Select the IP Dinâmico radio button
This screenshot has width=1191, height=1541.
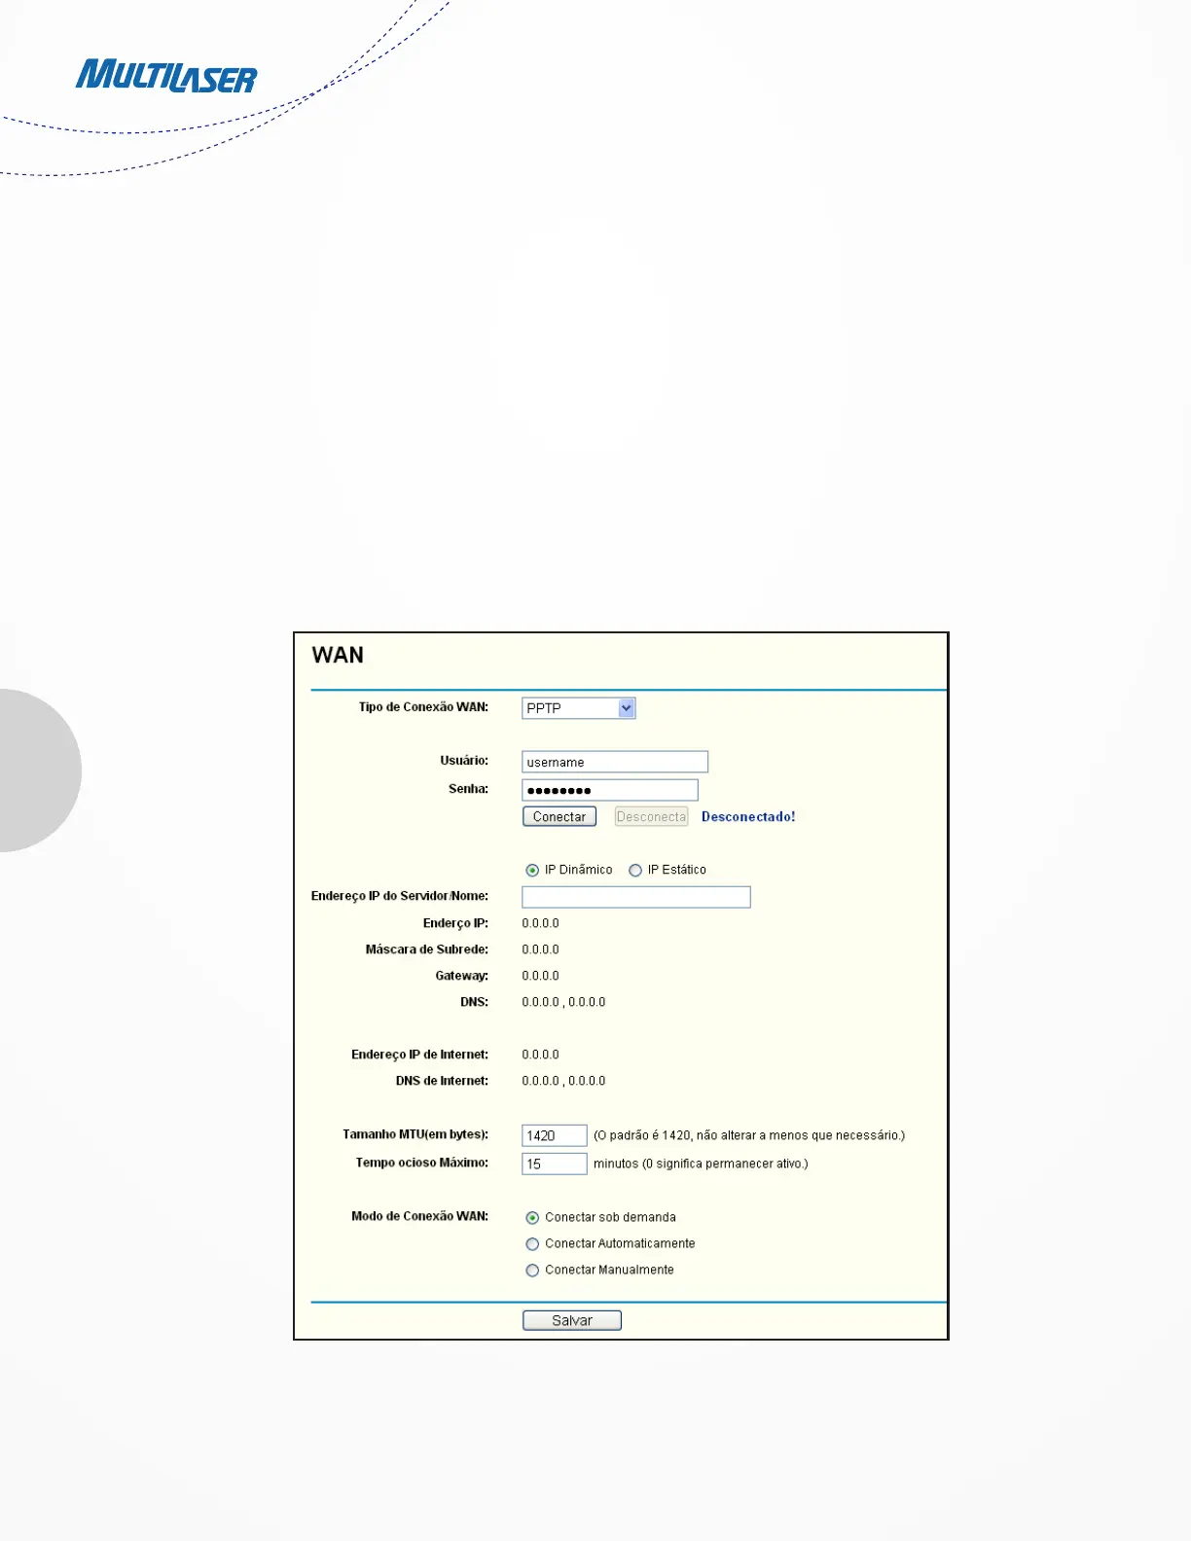coord(532,871)
